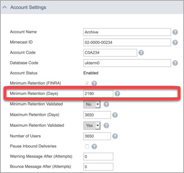This screenshot has height=173, width=184.
Task: Click the Maximum Retention (Days) field
Action: pos(97,115)
